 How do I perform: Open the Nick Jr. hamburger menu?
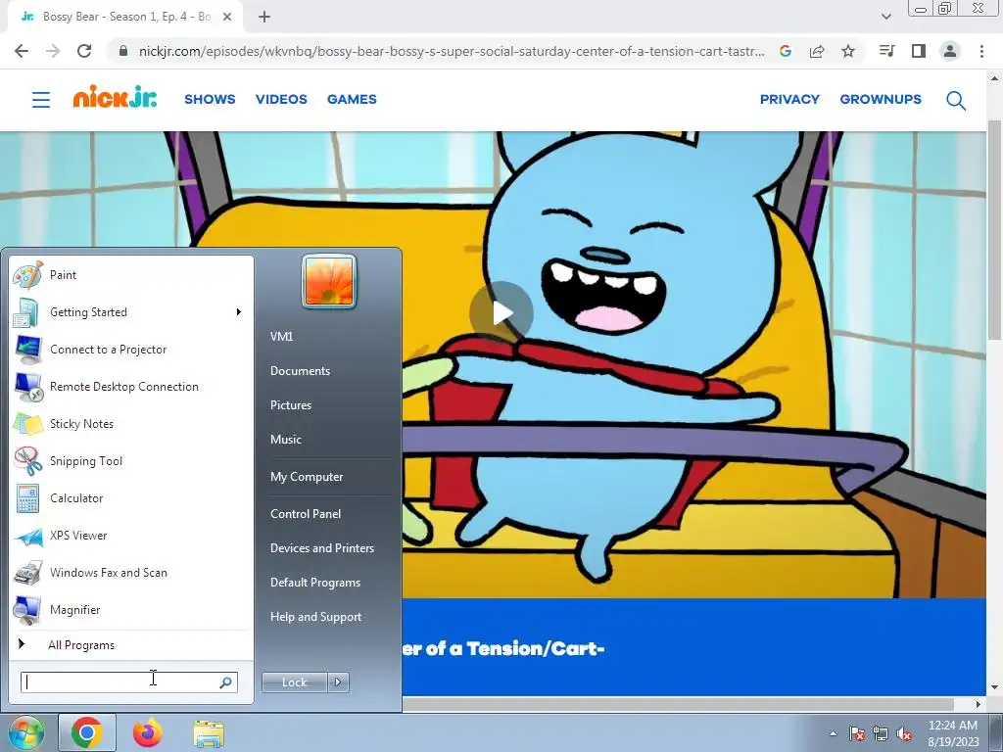click(x=41, y=100)
